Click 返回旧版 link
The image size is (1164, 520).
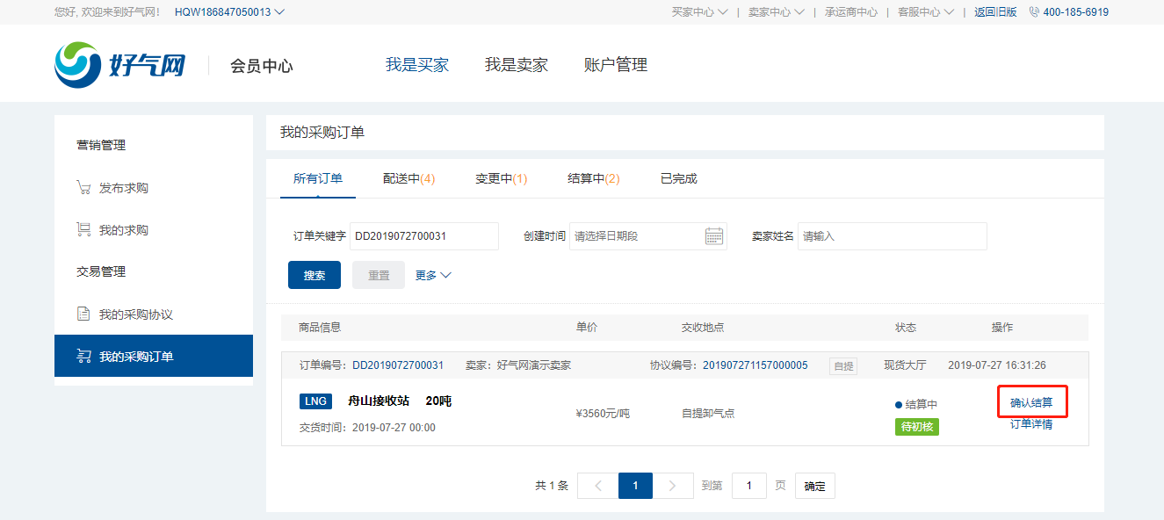[x=995, y=12]
